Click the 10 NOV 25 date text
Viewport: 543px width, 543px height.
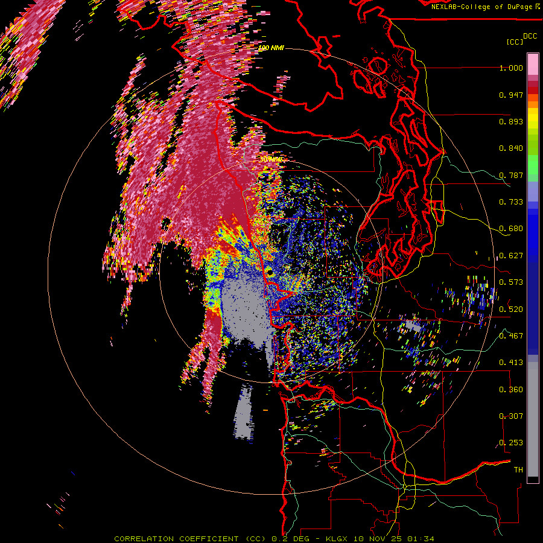[378, 539]
